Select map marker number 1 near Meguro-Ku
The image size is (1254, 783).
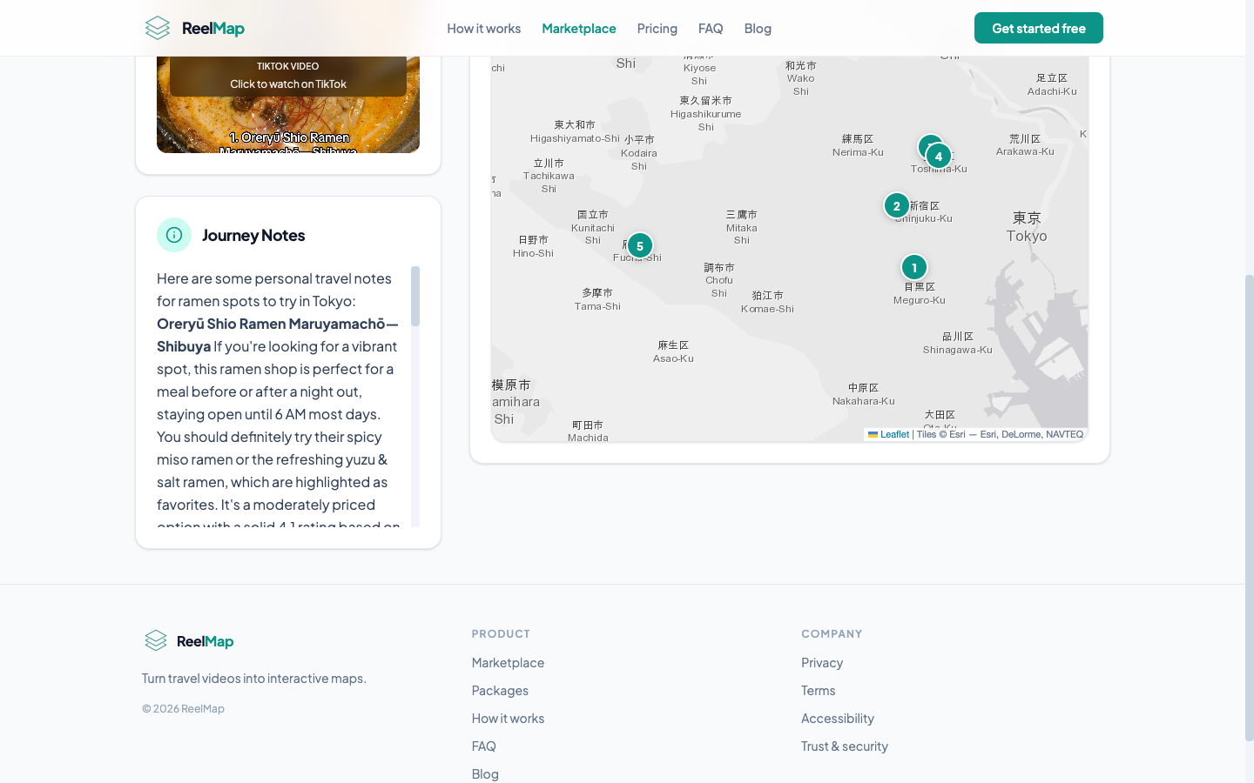(914, 267)
